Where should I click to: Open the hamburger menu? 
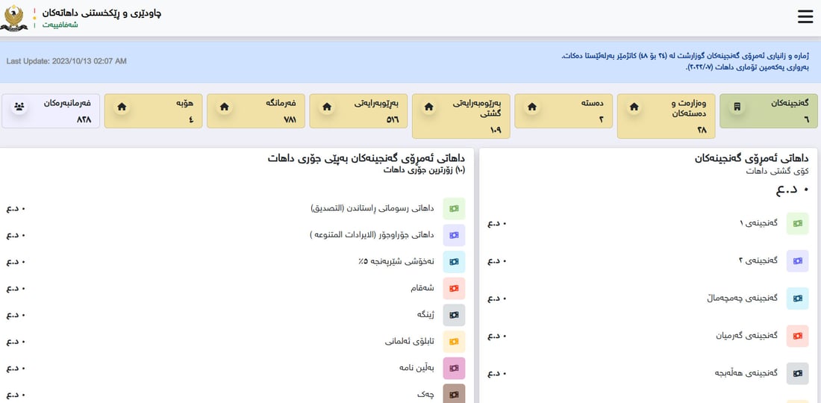click(805, 16)
